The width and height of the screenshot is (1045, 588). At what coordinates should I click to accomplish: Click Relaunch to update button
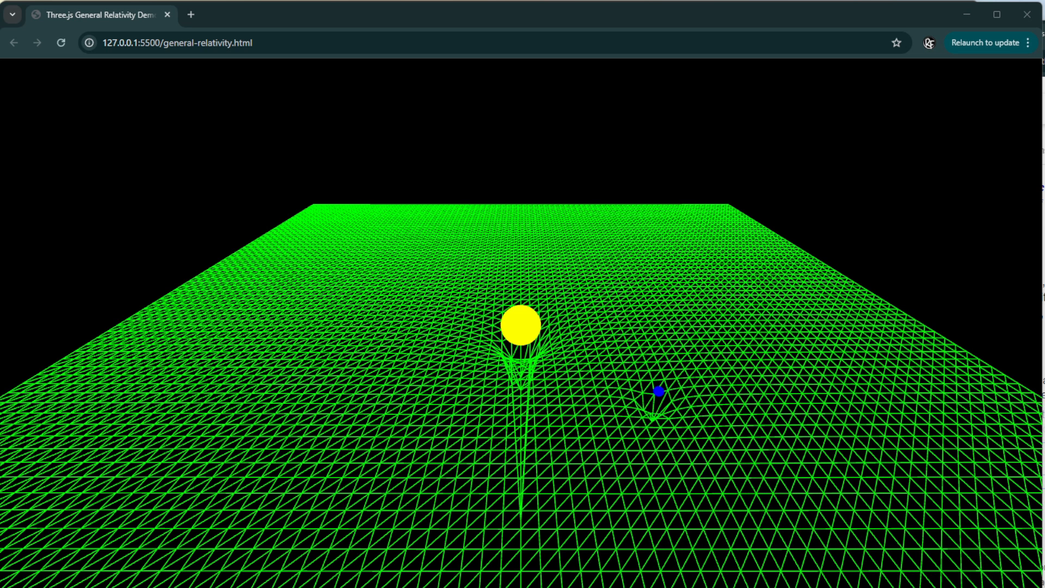click(x=985, y=42)
